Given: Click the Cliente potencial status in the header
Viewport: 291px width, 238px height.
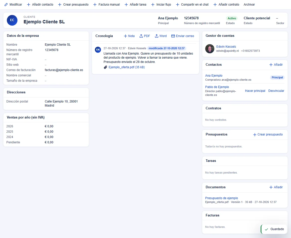Looking at the screenshot, I should pos(257,18).
